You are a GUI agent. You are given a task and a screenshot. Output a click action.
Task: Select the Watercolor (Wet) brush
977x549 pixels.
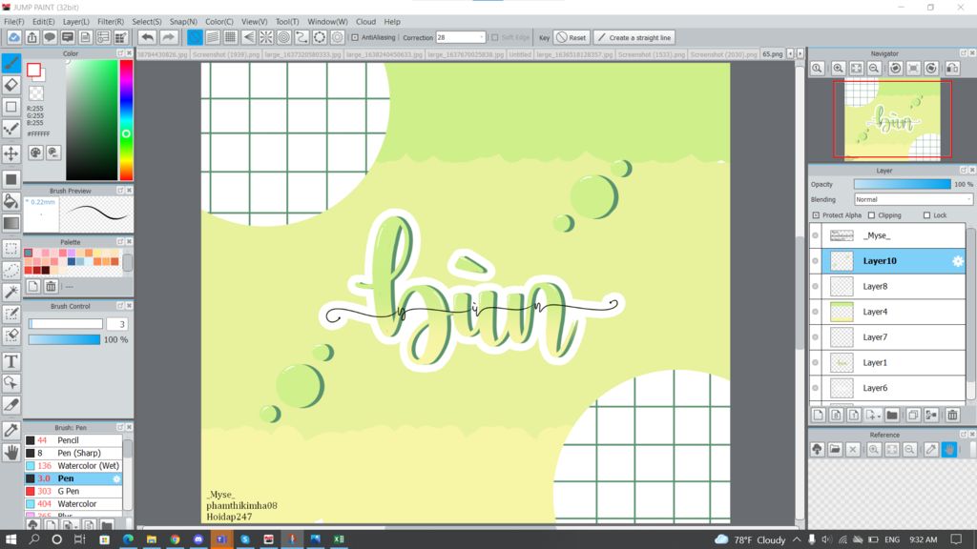[73, 465]
